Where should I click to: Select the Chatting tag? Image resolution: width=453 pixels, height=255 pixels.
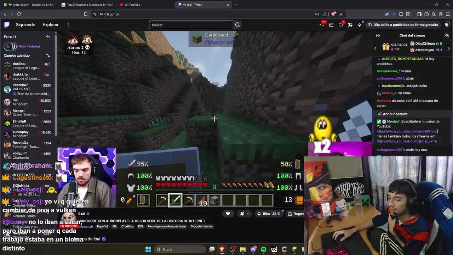127,227
